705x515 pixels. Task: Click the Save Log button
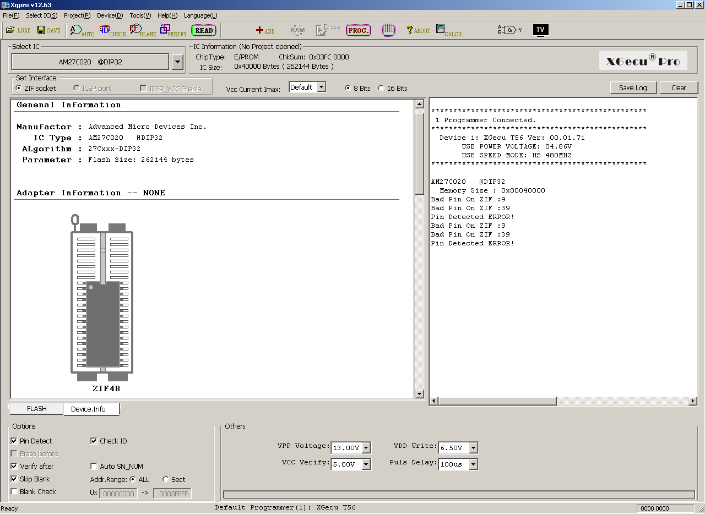point(633,88)
